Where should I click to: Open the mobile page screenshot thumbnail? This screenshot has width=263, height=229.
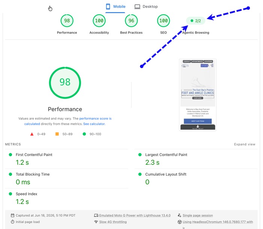tap(198, 95)
